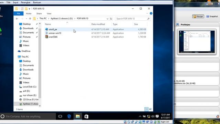The width and height of the screenshot is (220, 124).
Task: Open the Share ribbon tab
Action: point(39,13)
